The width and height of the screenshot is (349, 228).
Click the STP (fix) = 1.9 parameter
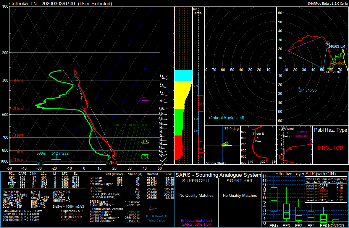(x=72, y=217)
